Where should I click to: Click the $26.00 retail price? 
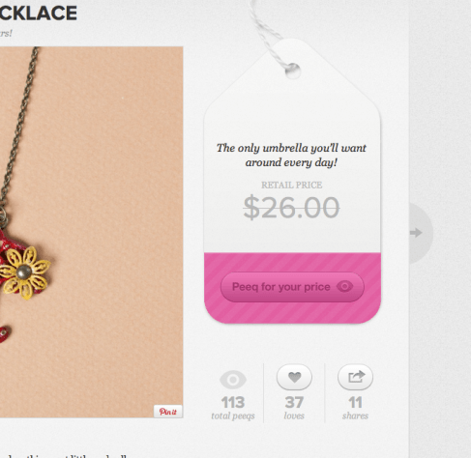291,208
